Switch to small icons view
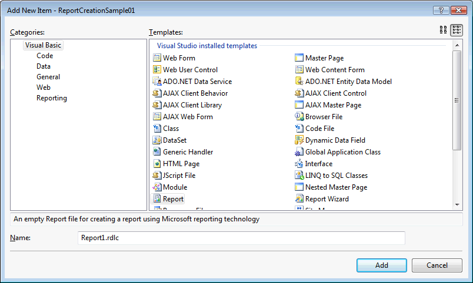This screenshot has width=473, height=283. click(457, 31)
